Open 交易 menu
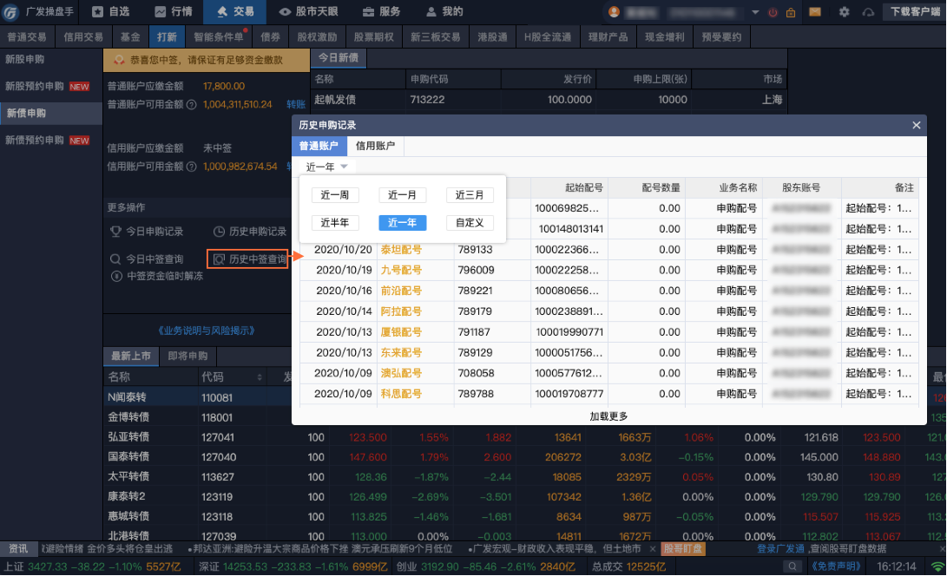The image size is (947, 576). click(x=235, y=11)
